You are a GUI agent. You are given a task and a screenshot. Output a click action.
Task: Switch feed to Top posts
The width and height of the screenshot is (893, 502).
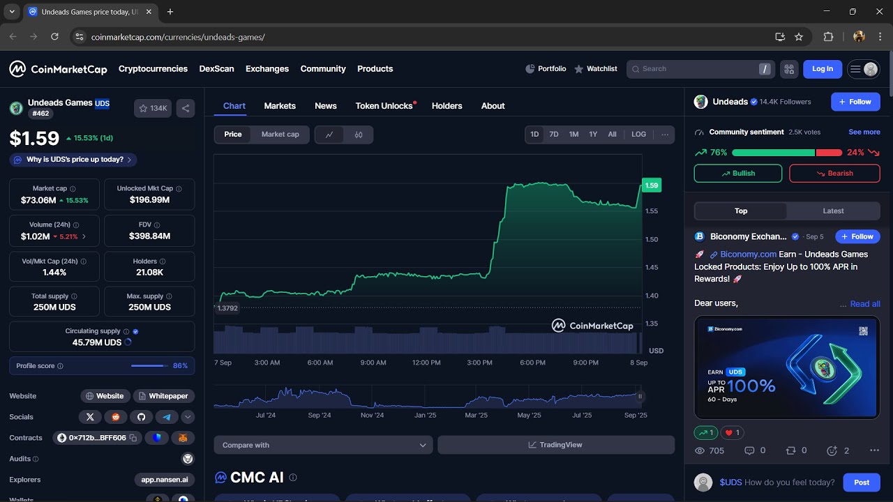tap(741, 211)
